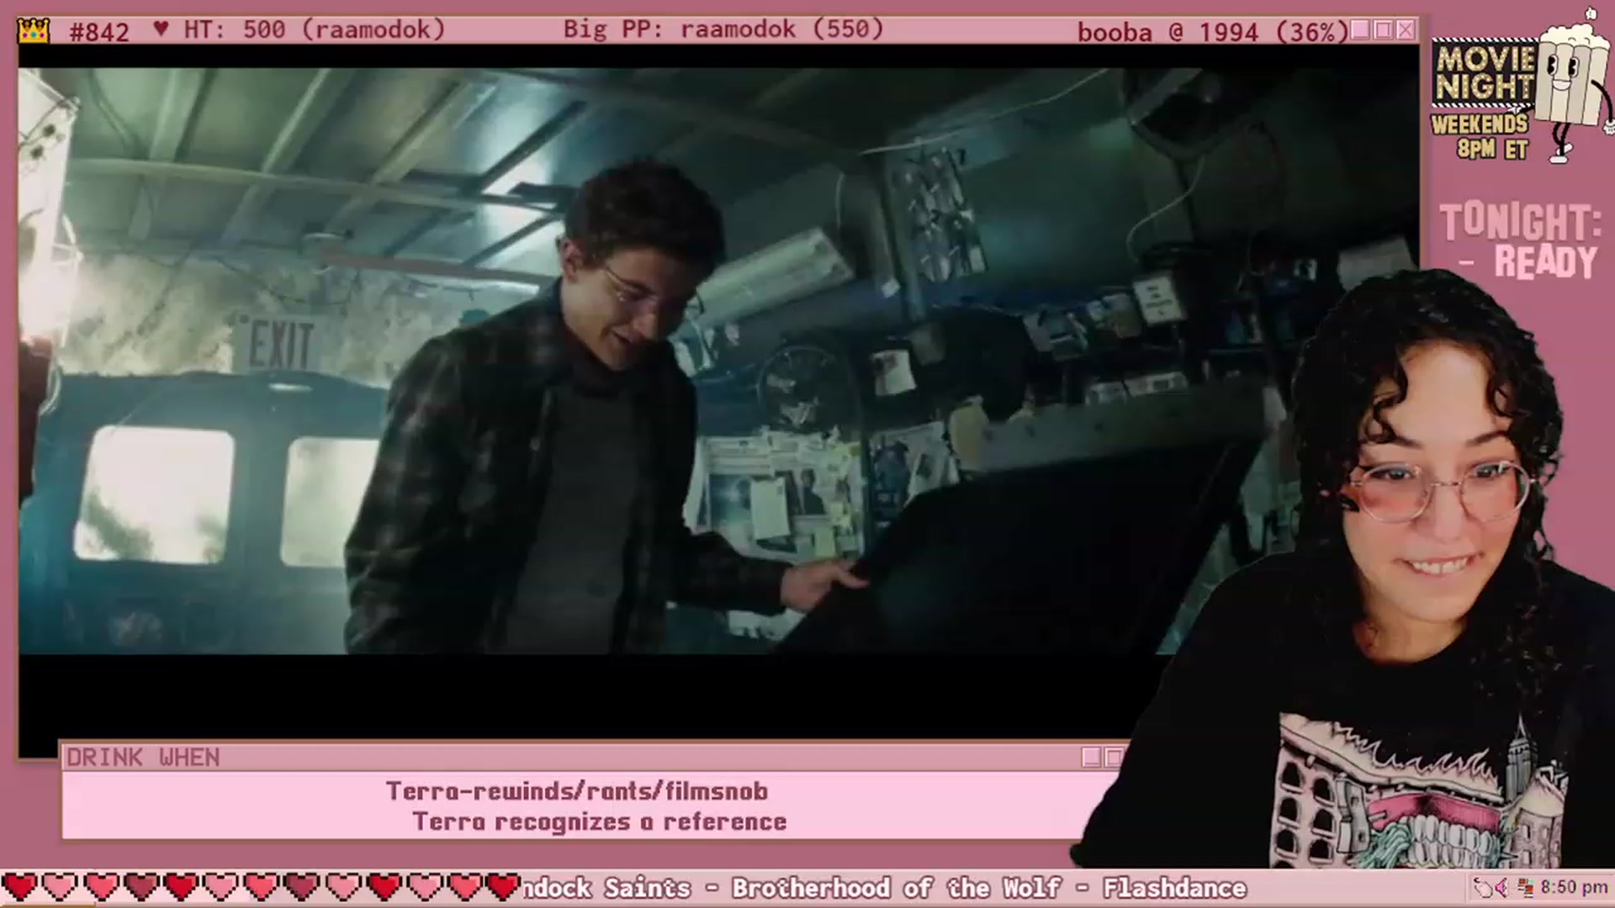Click 'Terra-rewinds/rants/filmsnob' line

(577, 791)
